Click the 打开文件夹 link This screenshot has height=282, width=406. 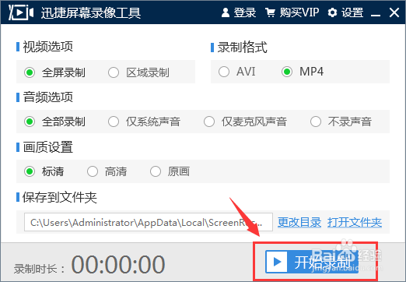coord(355,223)
